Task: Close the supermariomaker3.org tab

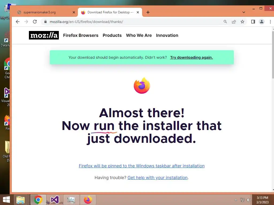Action: [74, 12]
